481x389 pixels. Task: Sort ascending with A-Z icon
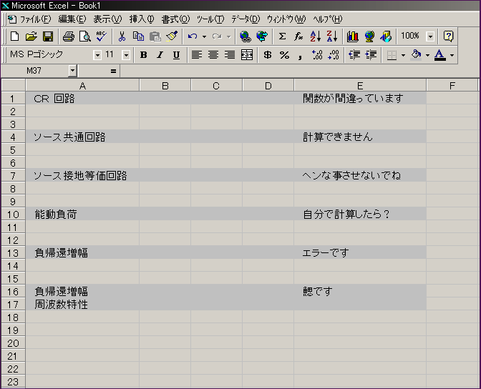tap(316, 36)
